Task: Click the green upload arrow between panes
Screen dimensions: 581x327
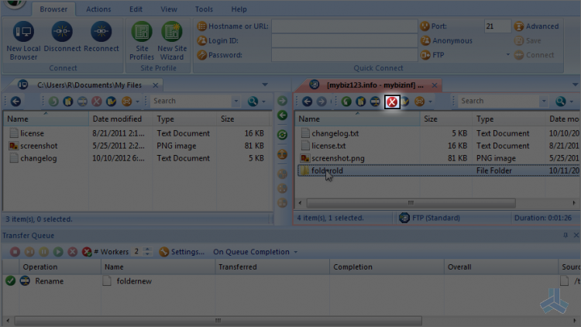Action: tap(282, 101)
